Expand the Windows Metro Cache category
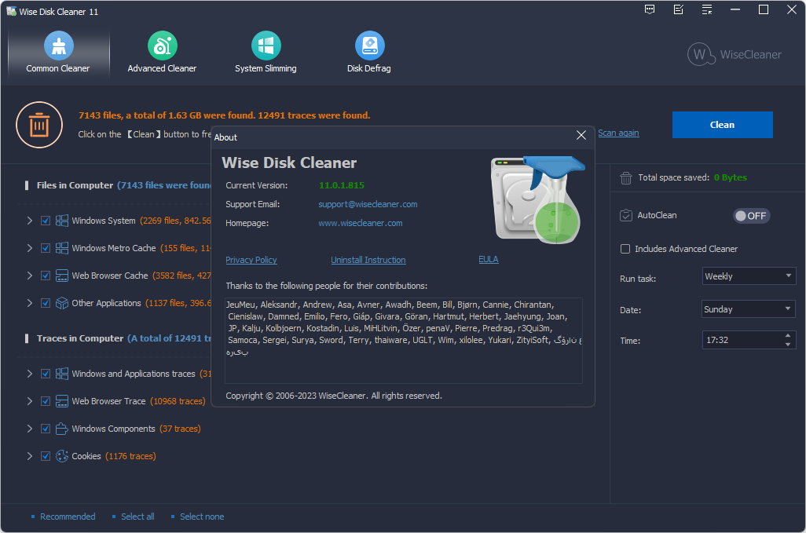806x533 pixels. tap(29, 248)
